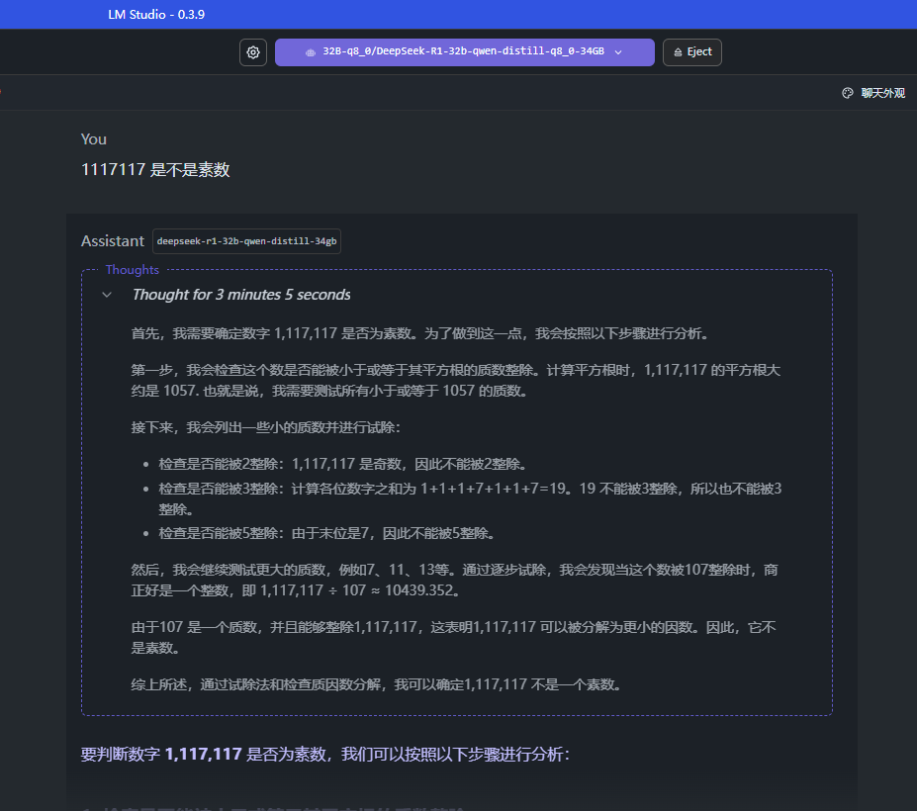Open model settings gear icon
The image size is (917, 811).
(253, 52)
